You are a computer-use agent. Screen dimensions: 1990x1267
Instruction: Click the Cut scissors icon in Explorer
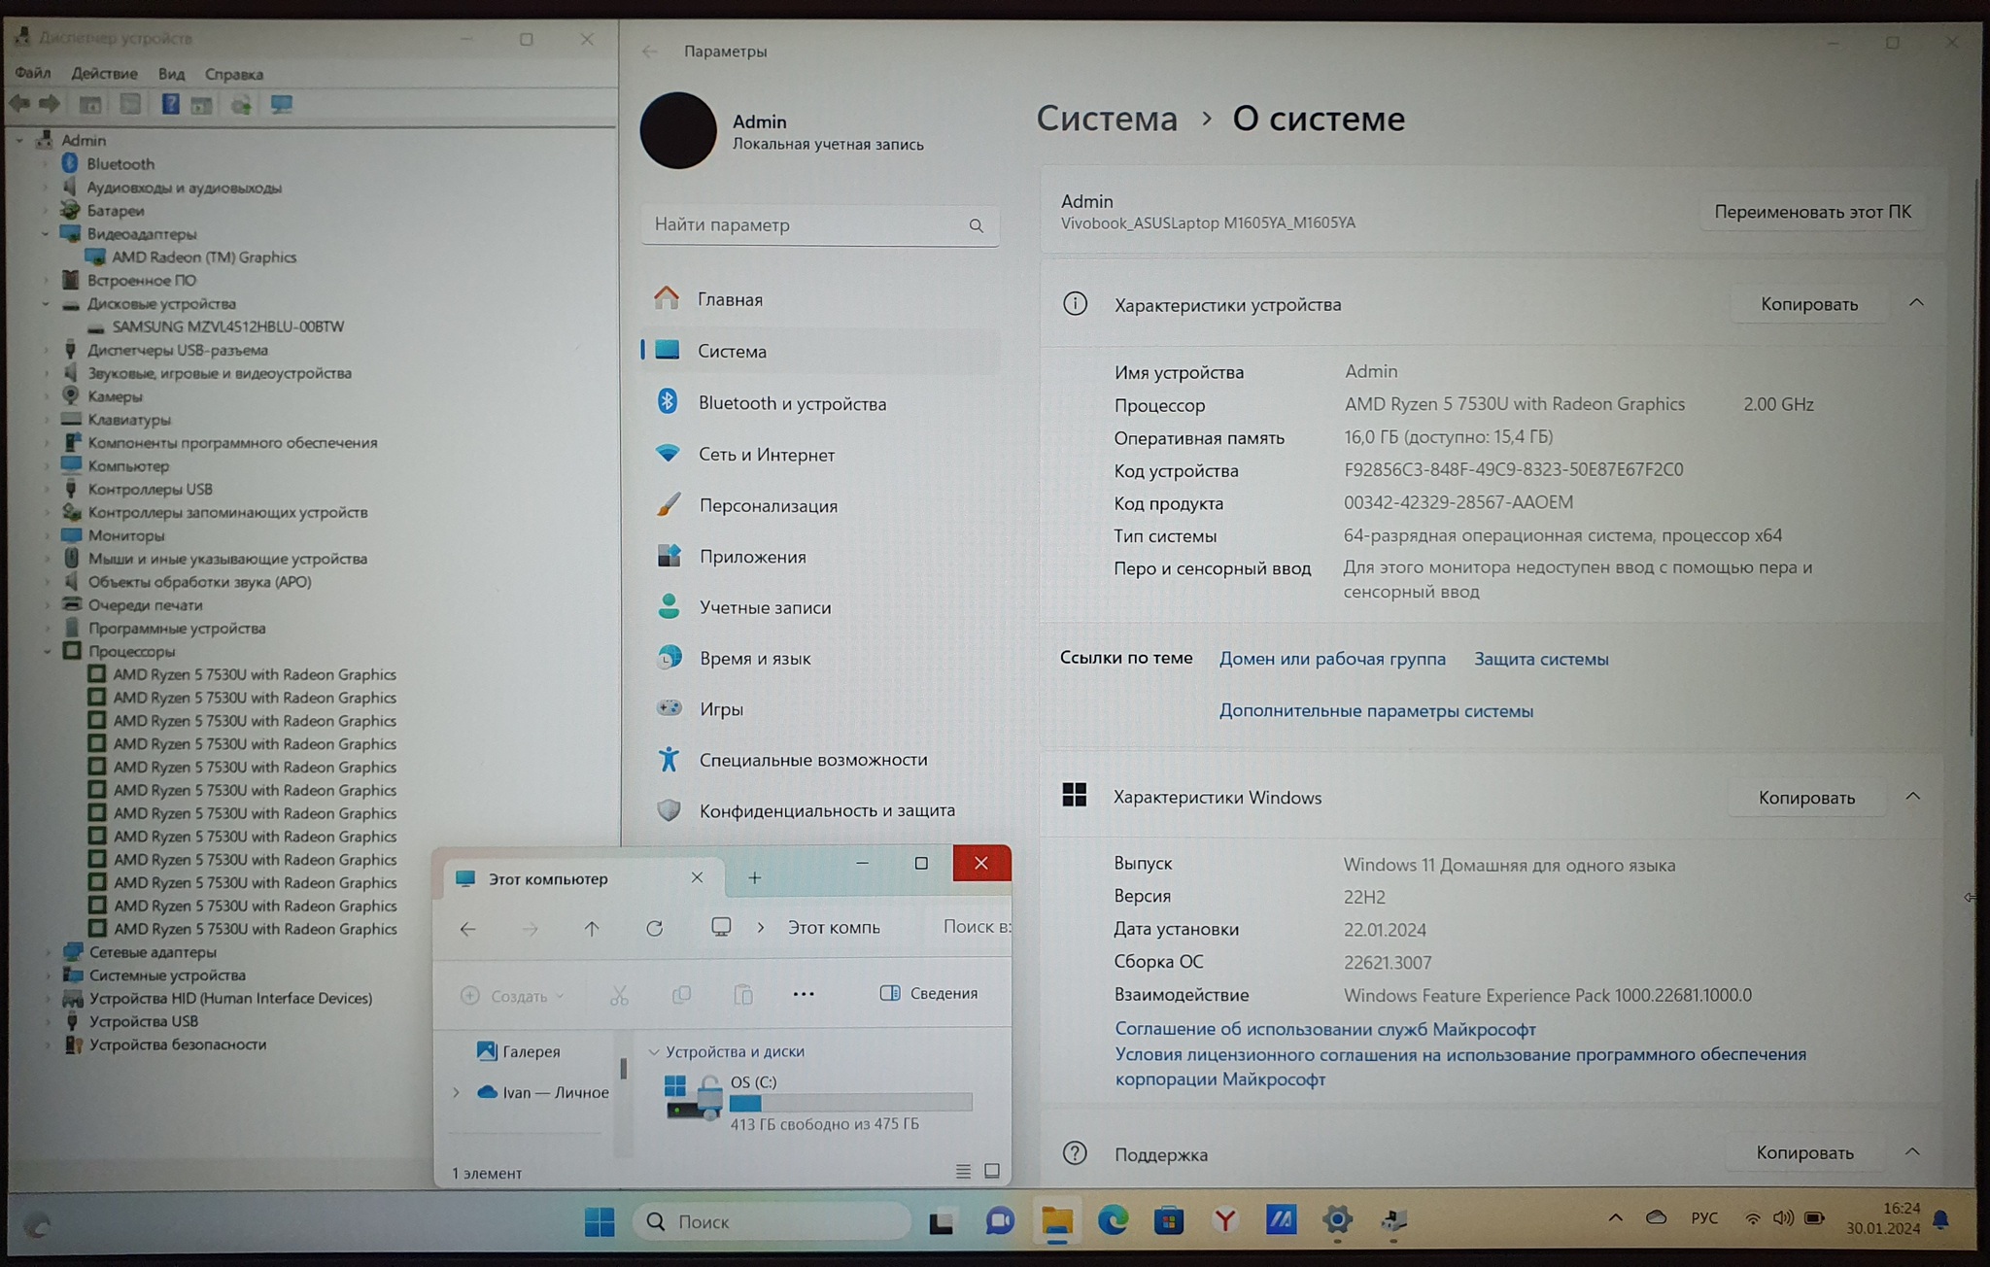pyautogui.click(x=619, y=995)
